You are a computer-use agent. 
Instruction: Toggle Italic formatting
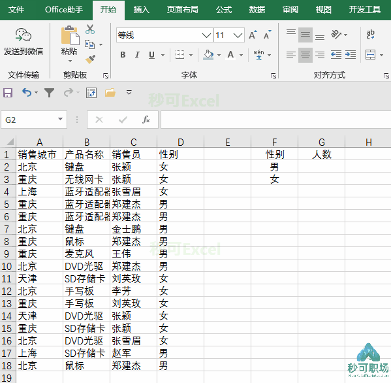point(137,55)
